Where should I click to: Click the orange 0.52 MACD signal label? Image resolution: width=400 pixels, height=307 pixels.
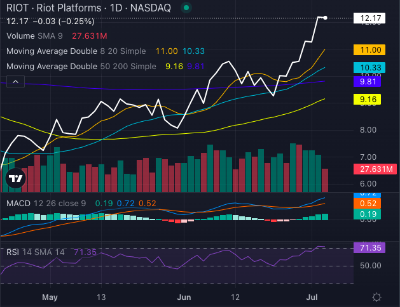(367, 203)
